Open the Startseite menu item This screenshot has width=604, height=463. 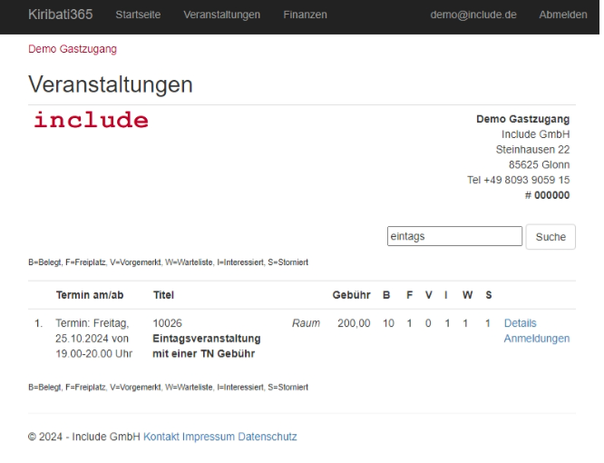[x=138, y=15]
